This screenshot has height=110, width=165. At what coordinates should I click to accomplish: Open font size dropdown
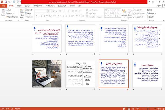pos(51,11)
